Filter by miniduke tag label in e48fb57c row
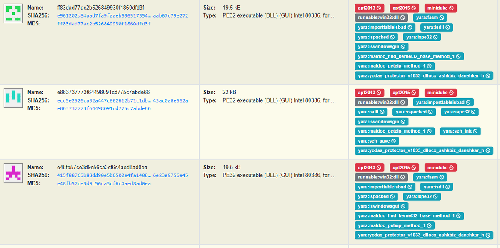 pos(437,168)
